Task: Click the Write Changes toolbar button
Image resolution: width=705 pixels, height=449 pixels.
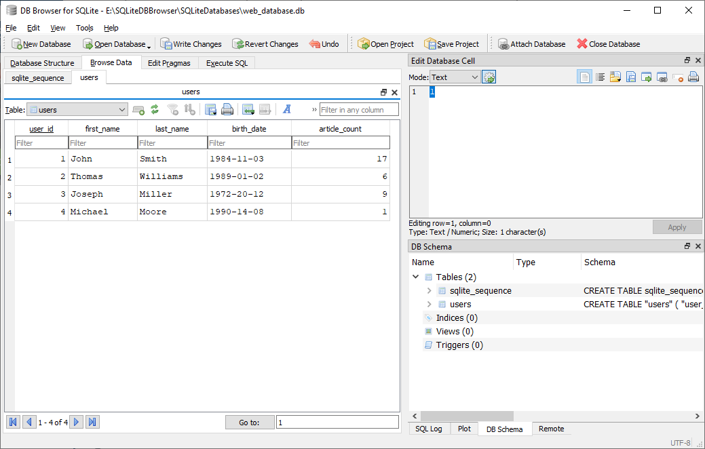Action: click(x=191, y=44)
